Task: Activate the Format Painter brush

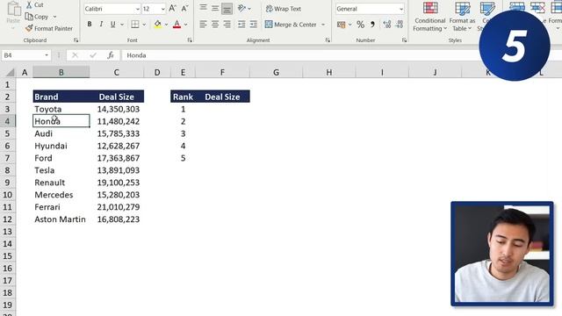Action: click(49, 28)
